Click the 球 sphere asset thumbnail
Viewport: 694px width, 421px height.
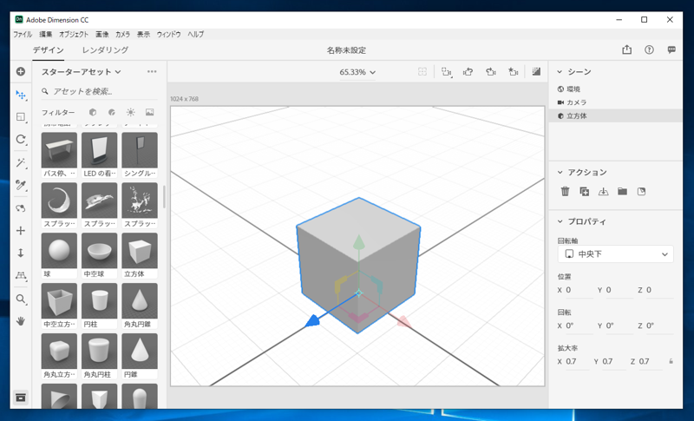click(59, 251)
